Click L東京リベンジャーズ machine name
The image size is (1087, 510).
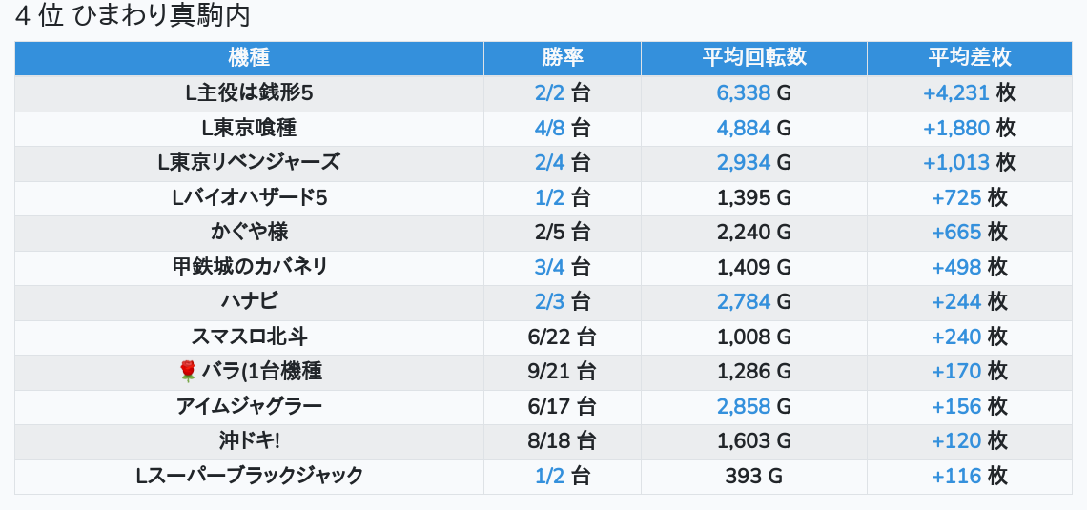tap(249, 163)
